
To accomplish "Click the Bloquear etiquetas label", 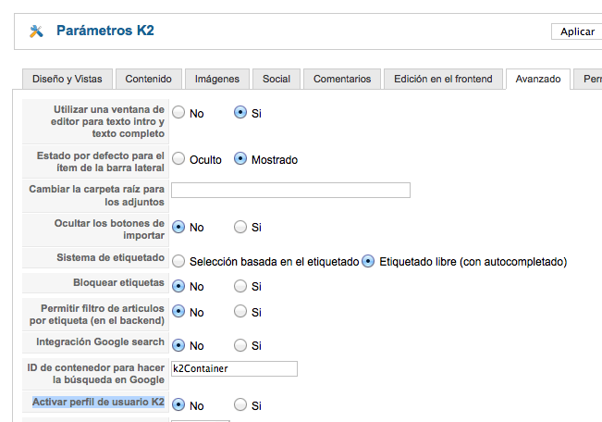I will pyautogui.click(x=118, y=282).
